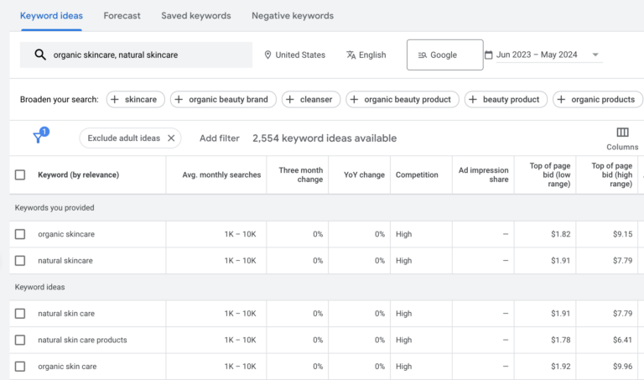Change the United States location
Image resolution: width=644 pixels, height=380 pixels.
tap(295, 55)
